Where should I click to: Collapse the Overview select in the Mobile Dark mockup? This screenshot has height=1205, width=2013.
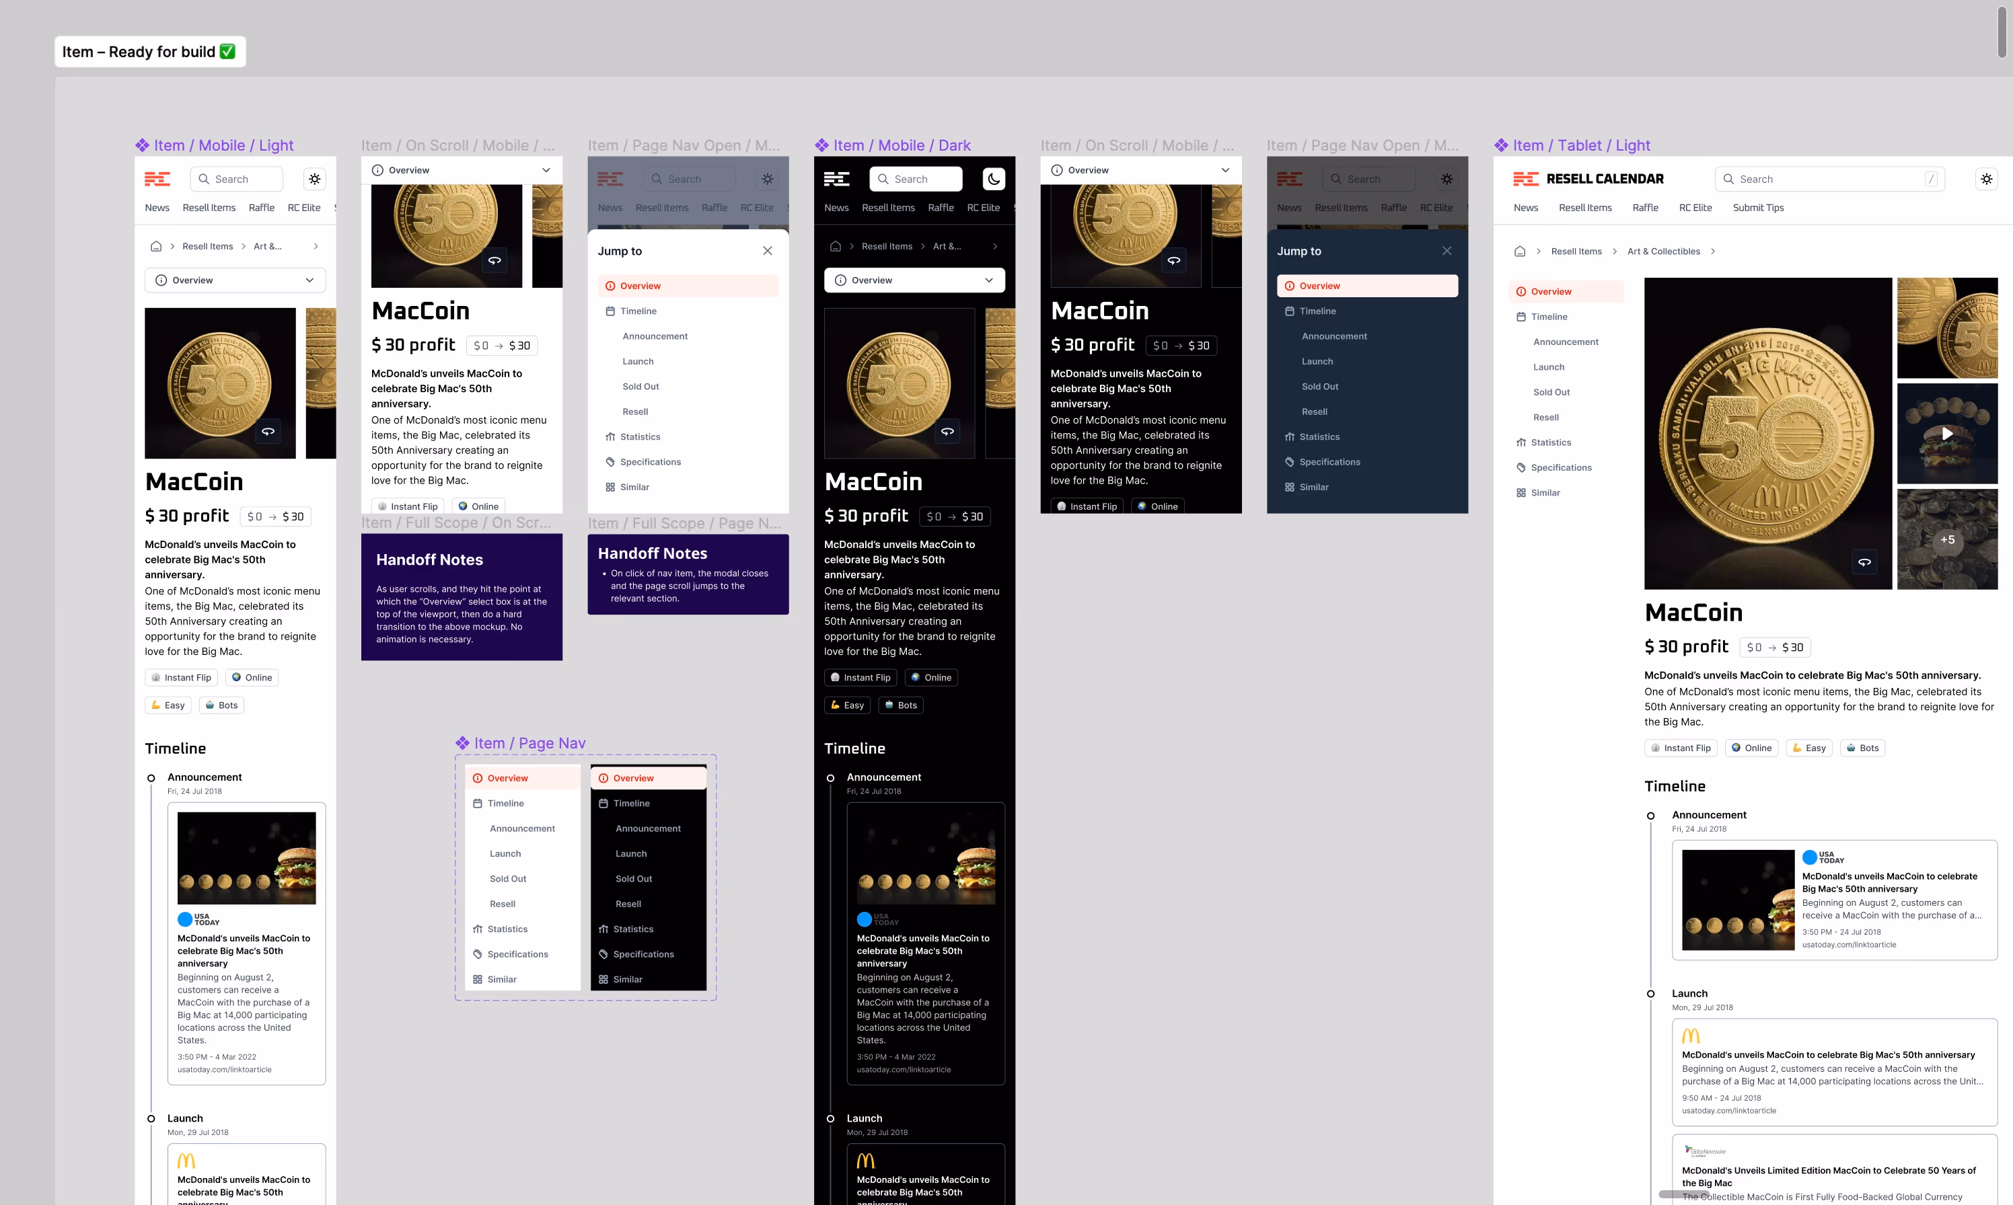click(x=990, y=279)
